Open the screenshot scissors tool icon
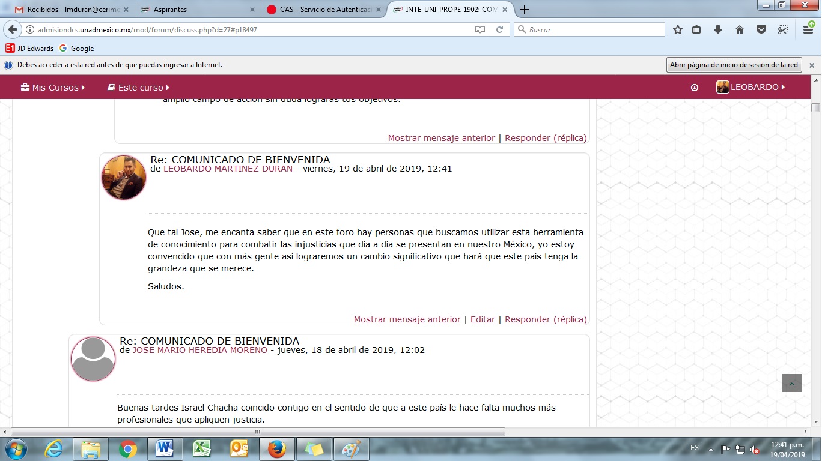Viewport: 822px width, 461px height. tap(782, 29)
